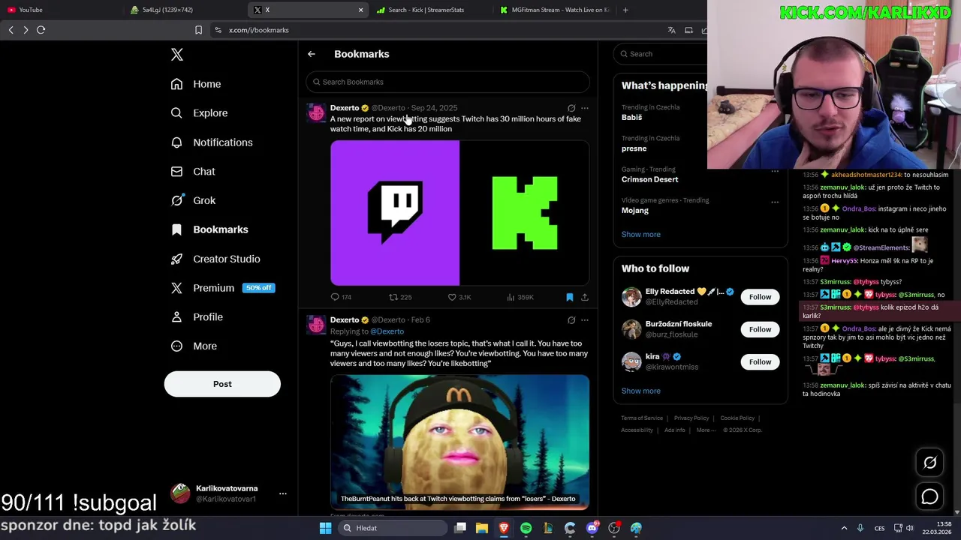Focus the Search Bookmarks field
Image resolution: width=961 pixels, height=540 pixels.
pyautogui.click(x=447, y=82)
